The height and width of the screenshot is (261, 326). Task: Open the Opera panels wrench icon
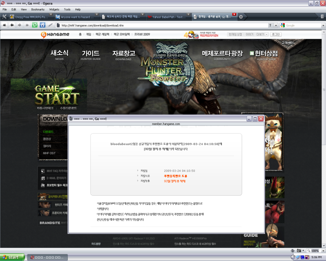(4, 17)
